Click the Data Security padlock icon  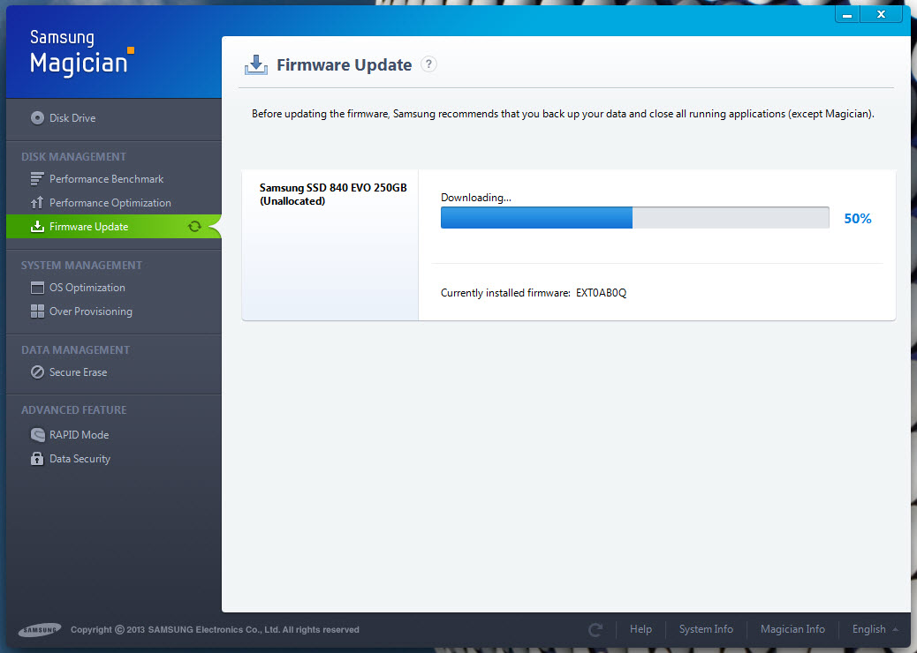point(37,459)
